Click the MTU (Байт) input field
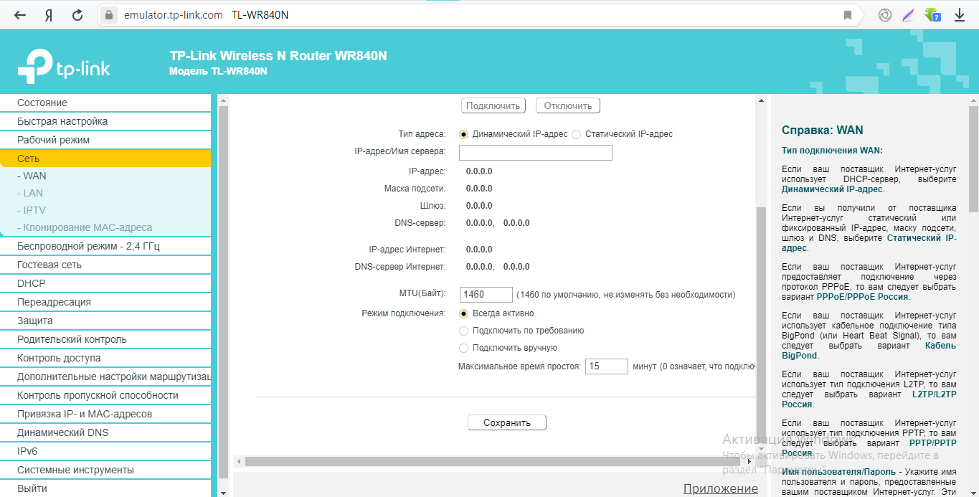 (486, 295)
